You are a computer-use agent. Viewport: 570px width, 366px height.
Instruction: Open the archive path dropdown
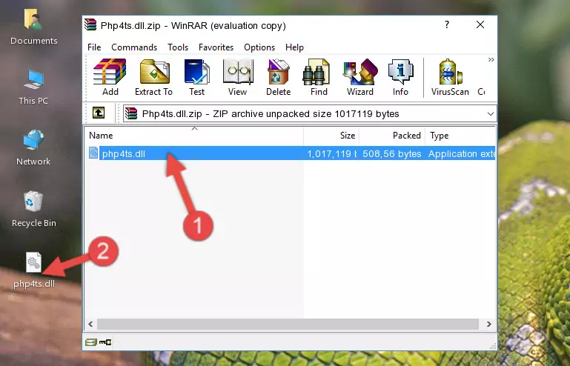[x=491, y=114]
